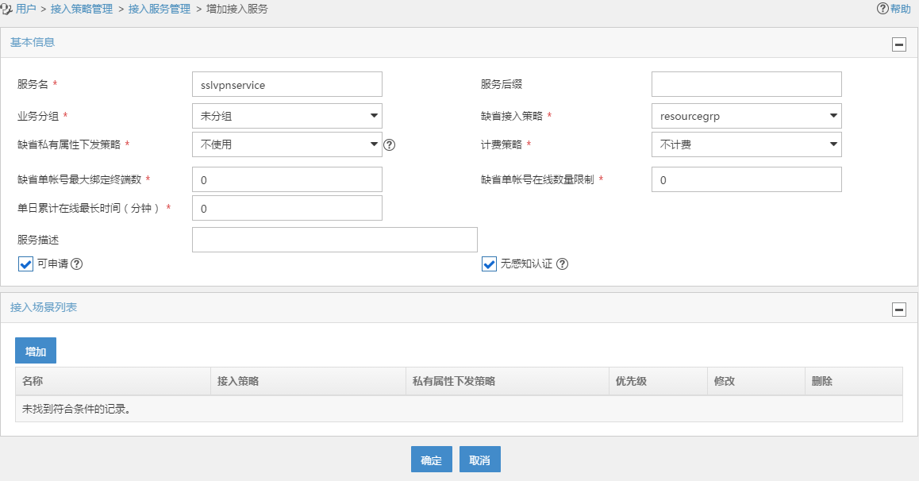This screenshot has width=919, height=481.
Task: Click the question mark beside 可申请
Action: [76, 264]
